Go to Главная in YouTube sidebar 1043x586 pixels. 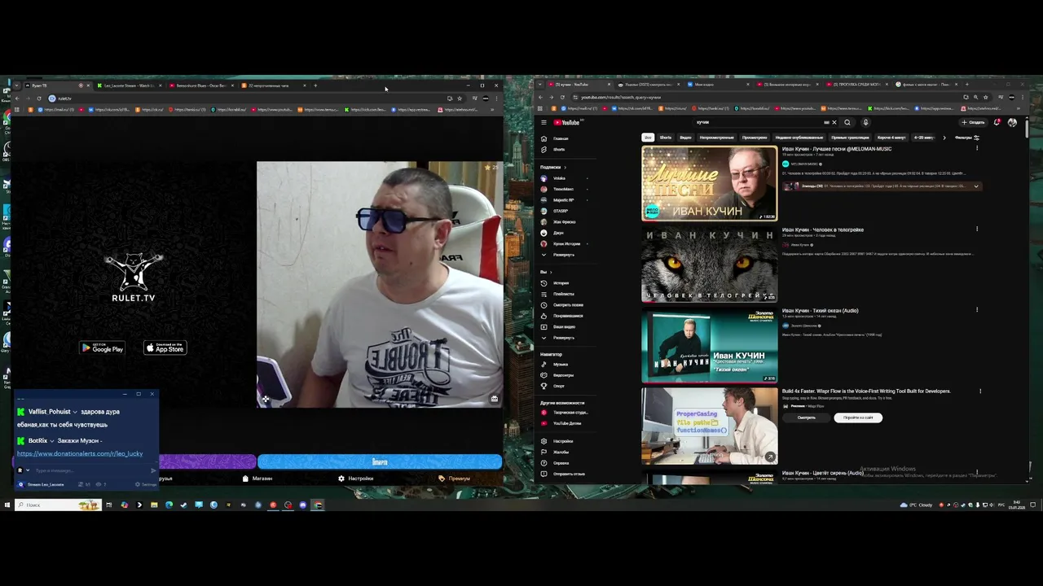pos(562,138)
